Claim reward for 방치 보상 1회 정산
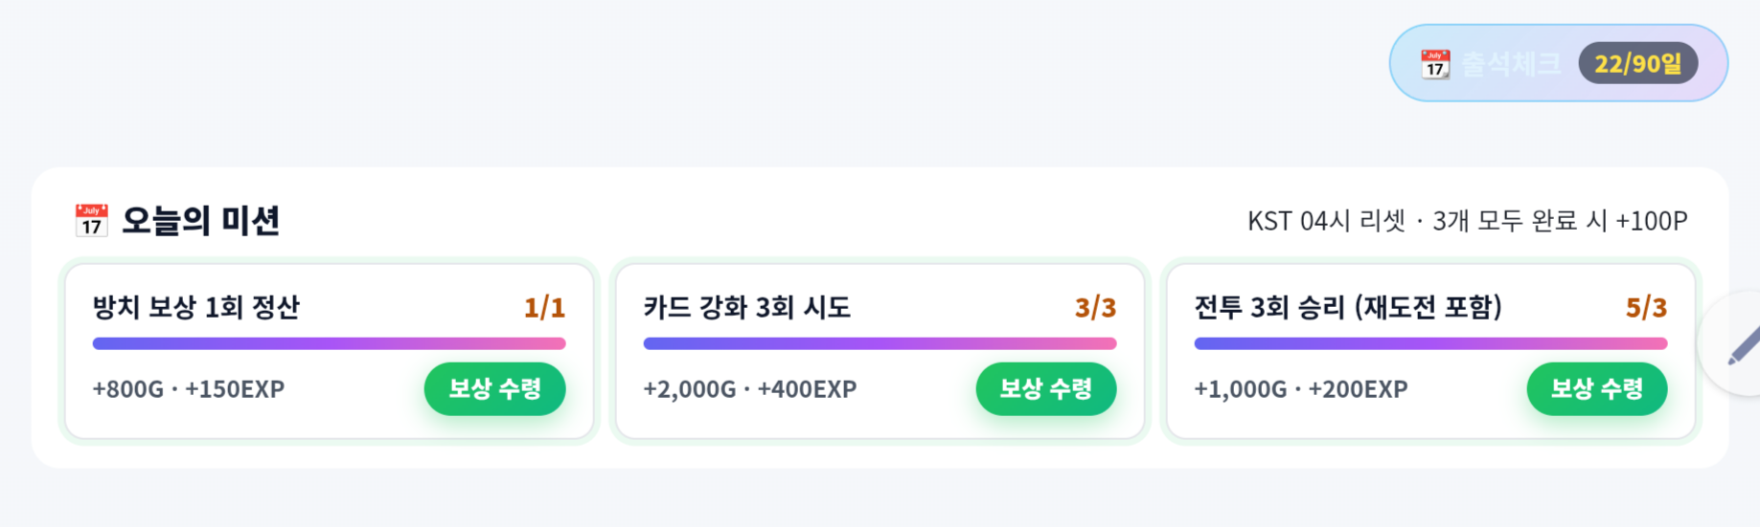 [495, 388]
